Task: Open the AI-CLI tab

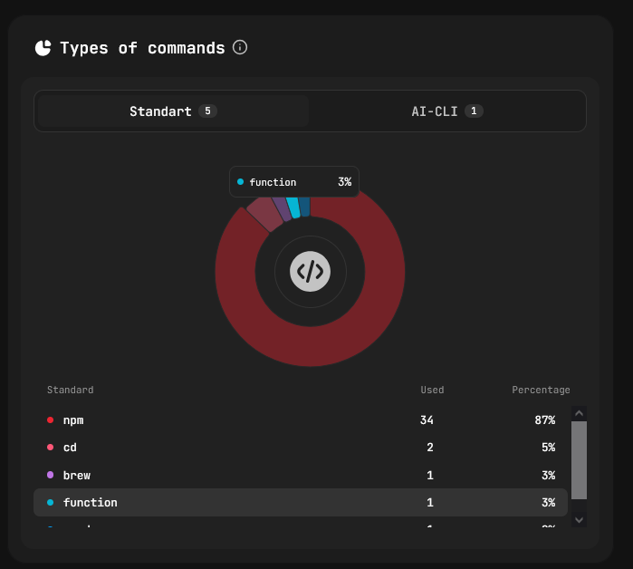Action: pyautogui.click(x=446, y=111)
